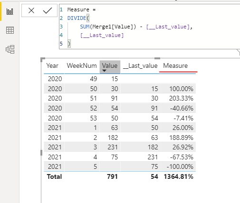Select cell with 203.33% measure
240x203 pixels.
pyautogui.click(x=181, y=98)
